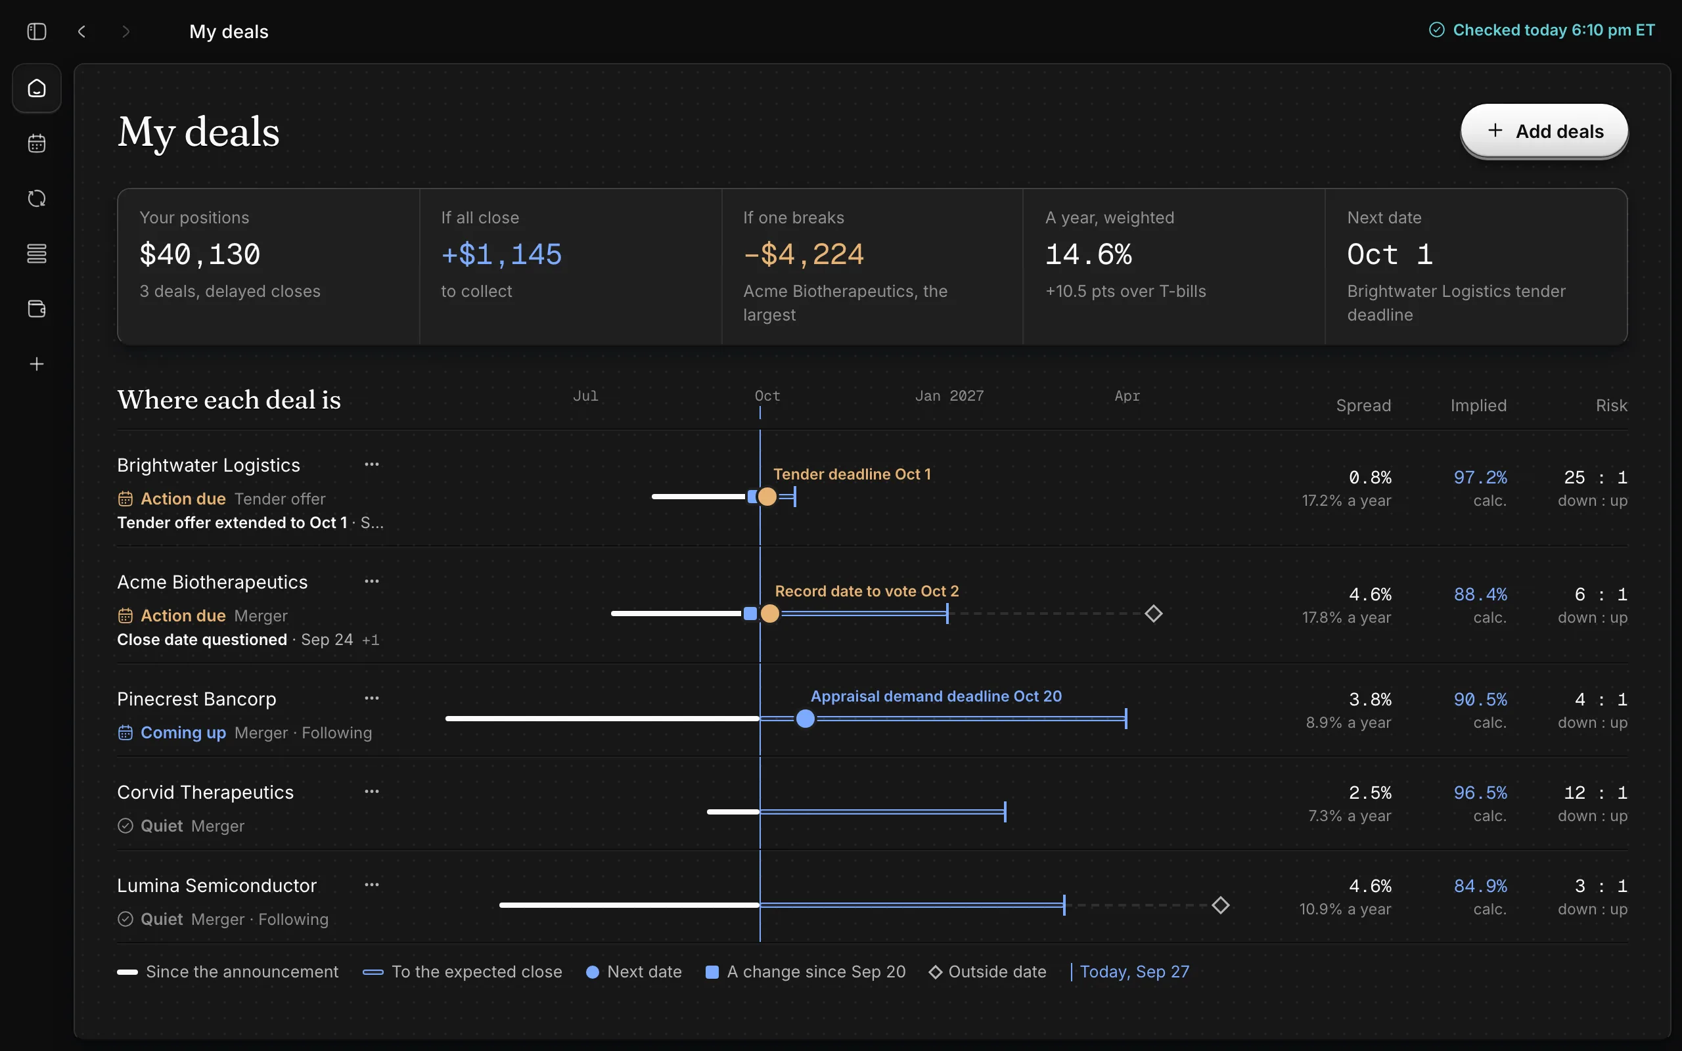1682x1051 pixels.
Task: Click Lumina risk ratio 3 : 1
Action: pos(1601,886)
